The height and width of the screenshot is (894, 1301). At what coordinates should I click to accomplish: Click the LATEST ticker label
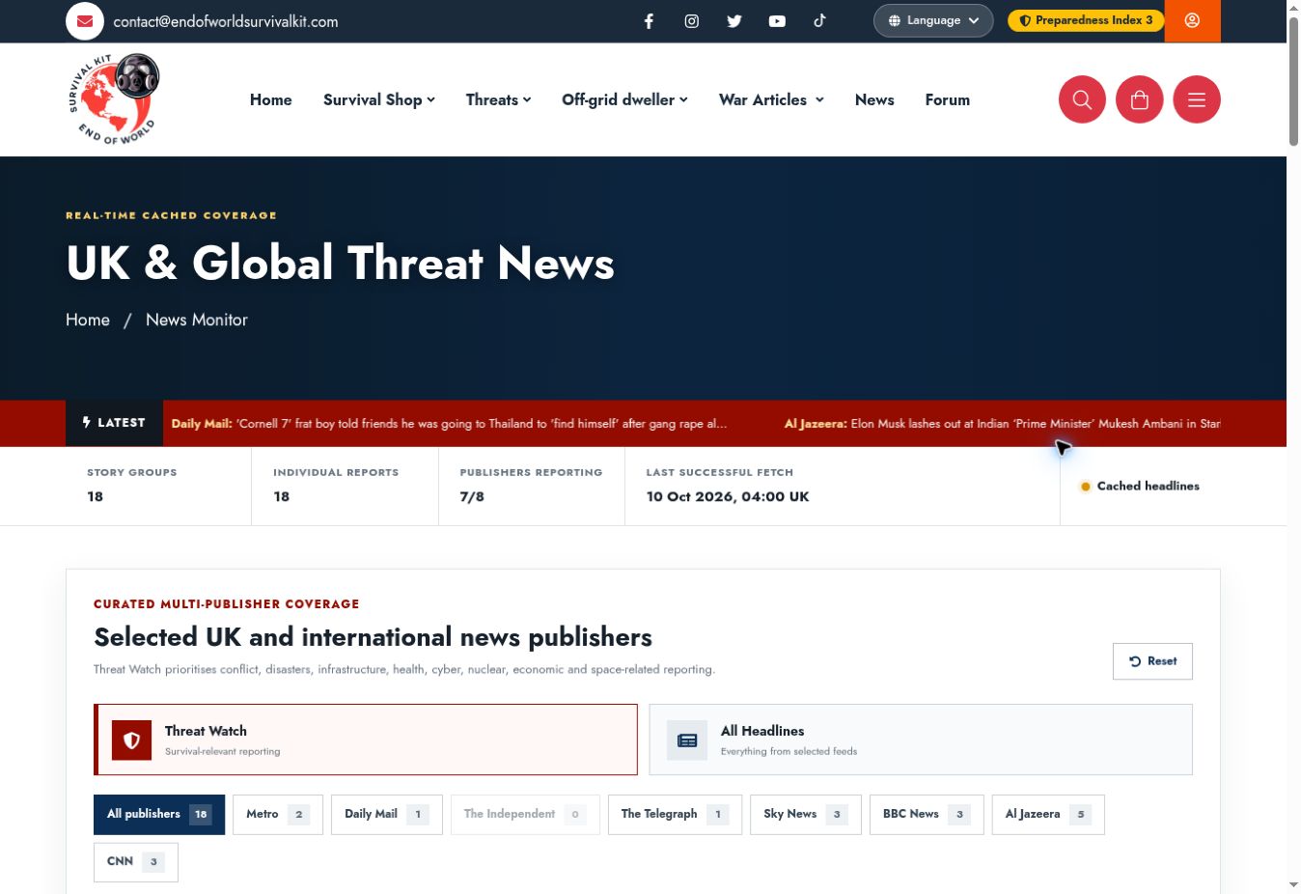pyautogui.click(x=114, y=423)
